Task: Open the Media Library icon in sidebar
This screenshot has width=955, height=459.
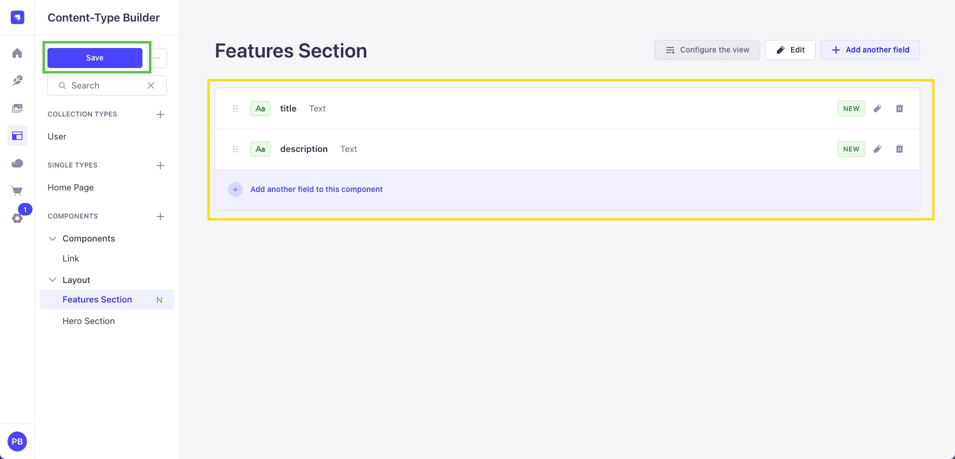Action: point(17,108)
